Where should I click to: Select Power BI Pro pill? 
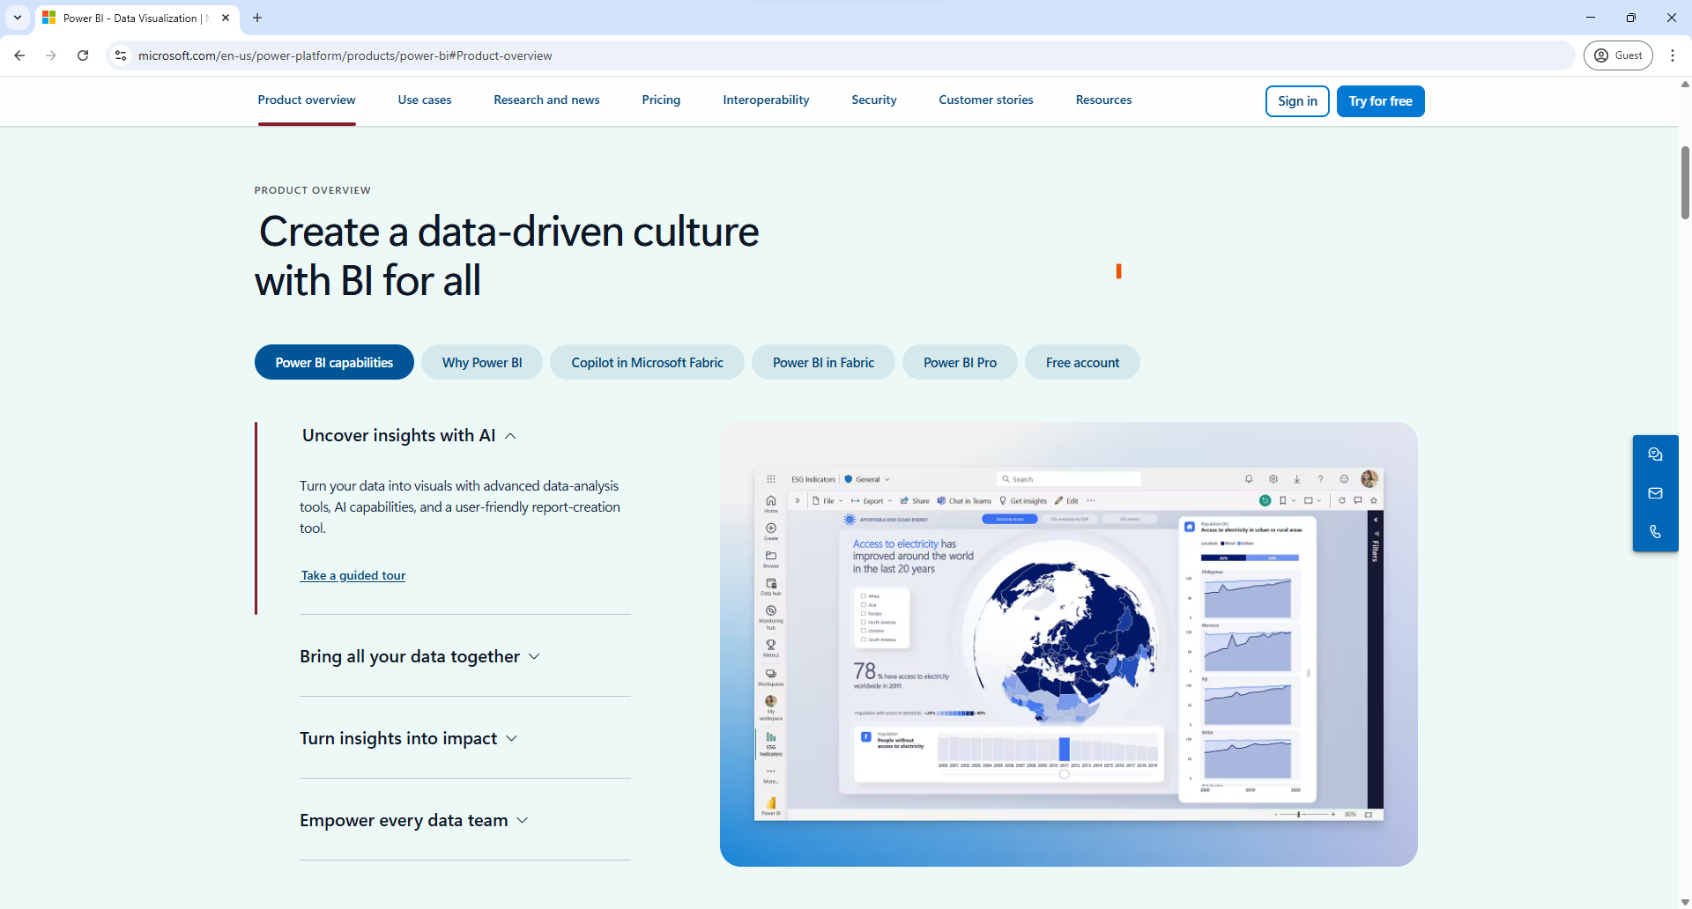(x=960, y=362)
